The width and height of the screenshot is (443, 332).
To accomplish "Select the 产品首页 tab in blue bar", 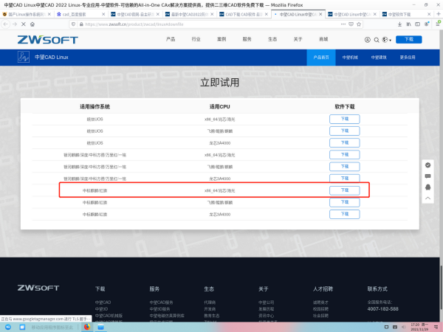I will (321, 58).
